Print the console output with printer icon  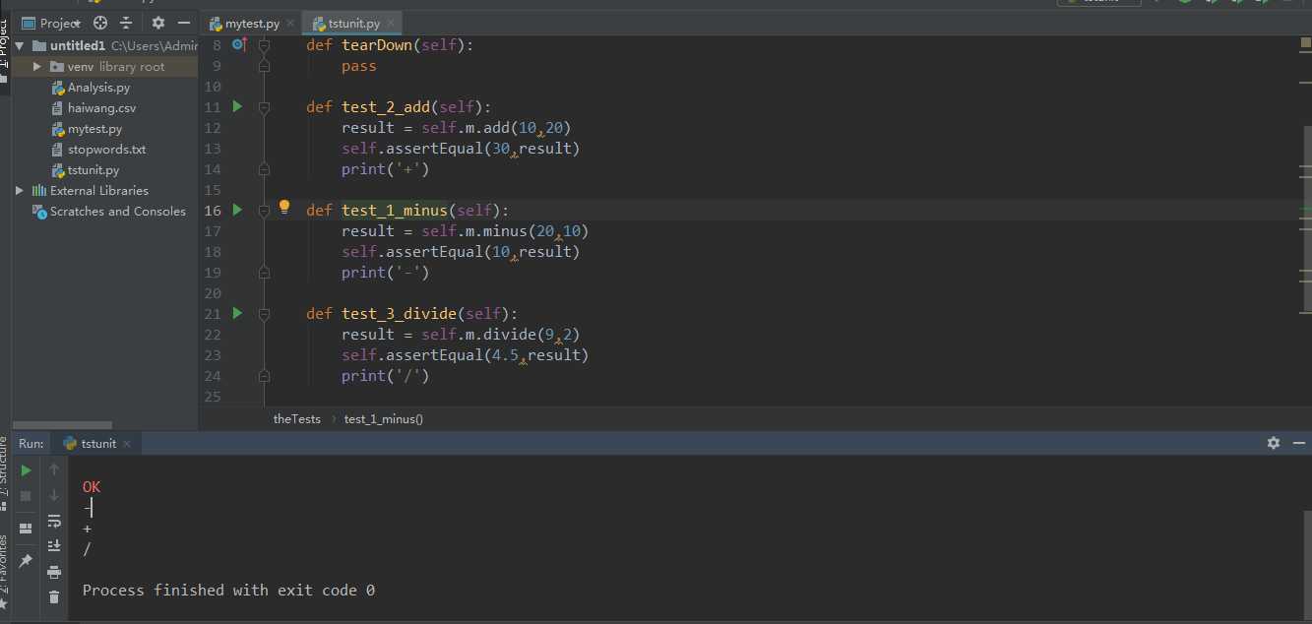[x=54, y=572]
